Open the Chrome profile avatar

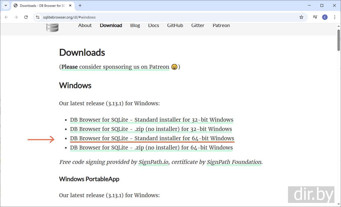tap(325, 17)
